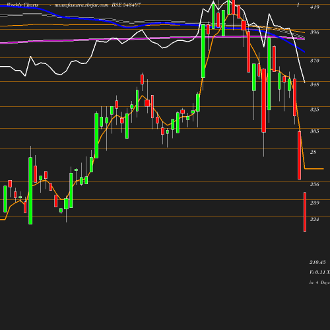Click the '305' price axis label
Screen dimensions: 330x330
315,131
